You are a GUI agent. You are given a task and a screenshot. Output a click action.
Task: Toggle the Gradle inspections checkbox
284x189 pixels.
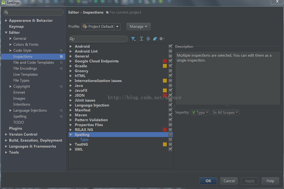[171, 66]
